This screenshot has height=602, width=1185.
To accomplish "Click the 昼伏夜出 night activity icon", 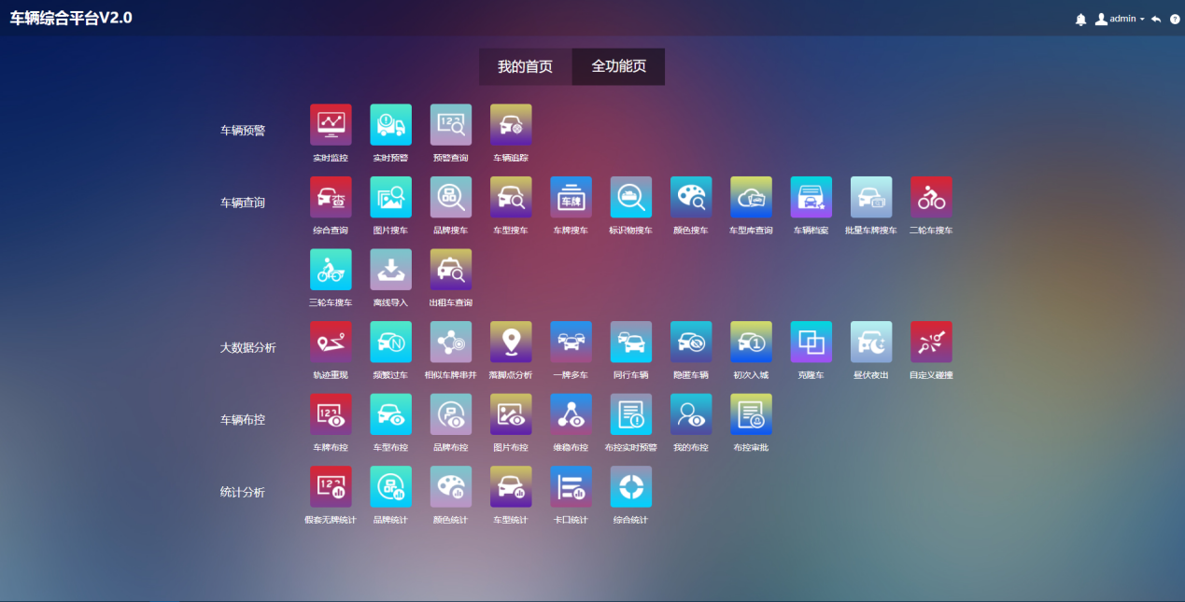I will [870, 342].
